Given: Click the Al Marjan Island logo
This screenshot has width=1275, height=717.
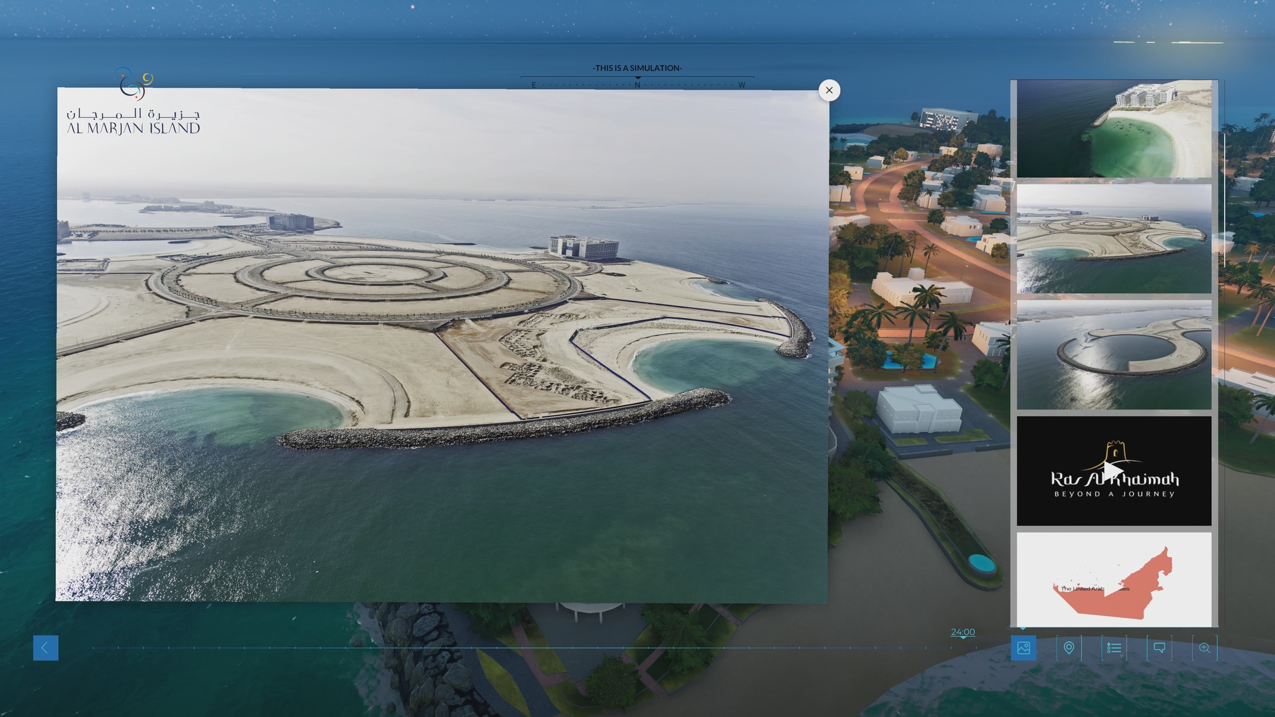Looking at the screenshot, I should click(133, 103).
